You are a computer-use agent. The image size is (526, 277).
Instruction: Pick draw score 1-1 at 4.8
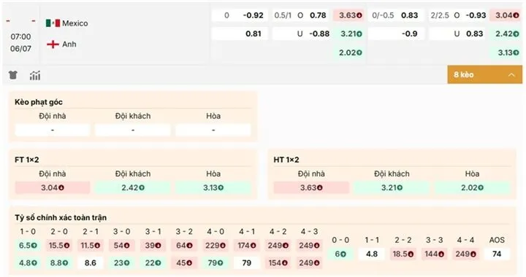point(372,254)
